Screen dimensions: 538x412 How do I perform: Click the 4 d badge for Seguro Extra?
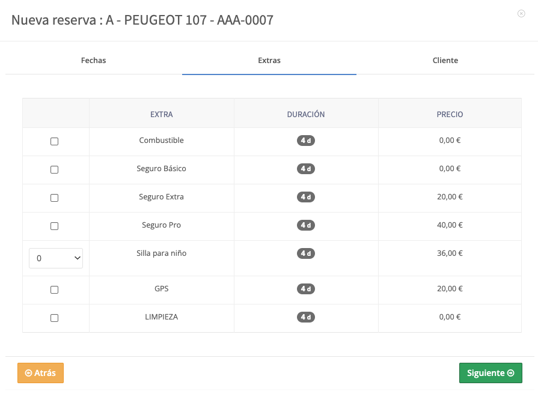point(306,197)
